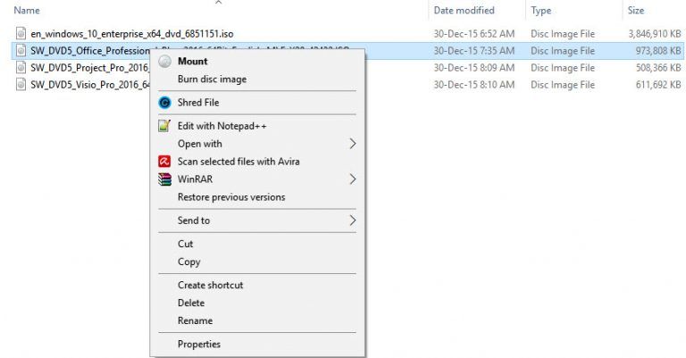Click the red Avira scan icon

pos(164,162)
